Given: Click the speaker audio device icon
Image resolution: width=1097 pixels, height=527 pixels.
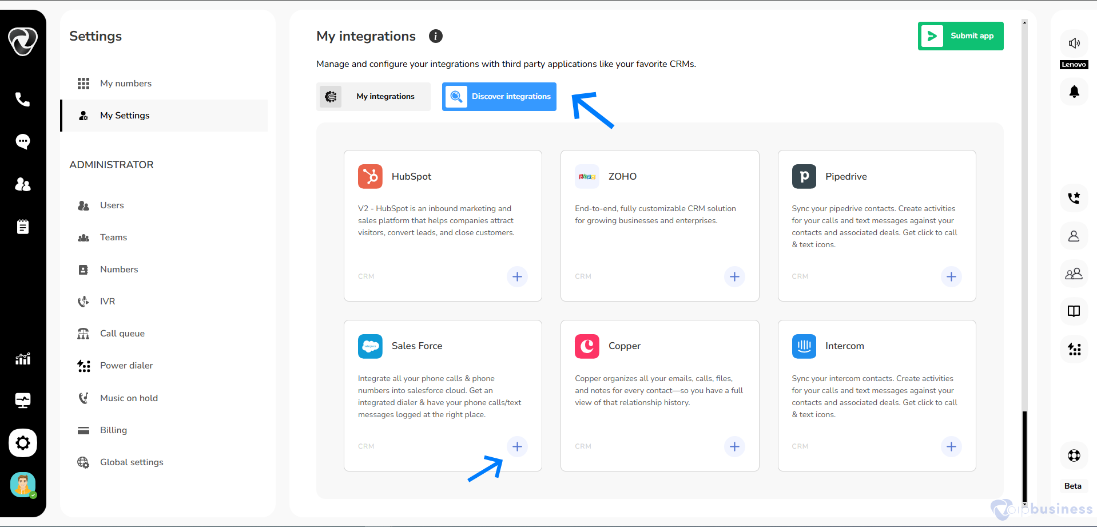Looking at the screenshot, I should tap(1074, 43).
